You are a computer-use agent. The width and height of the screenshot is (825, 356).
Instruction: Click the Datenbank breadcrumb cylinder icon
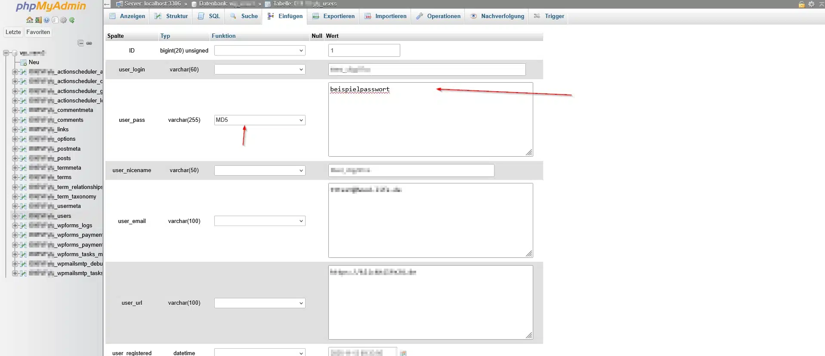click(194, 4)
